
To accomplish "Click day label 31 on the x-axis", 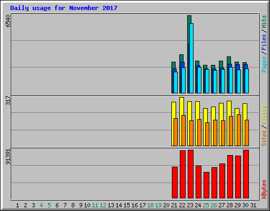I will click(x=253, y=205).
